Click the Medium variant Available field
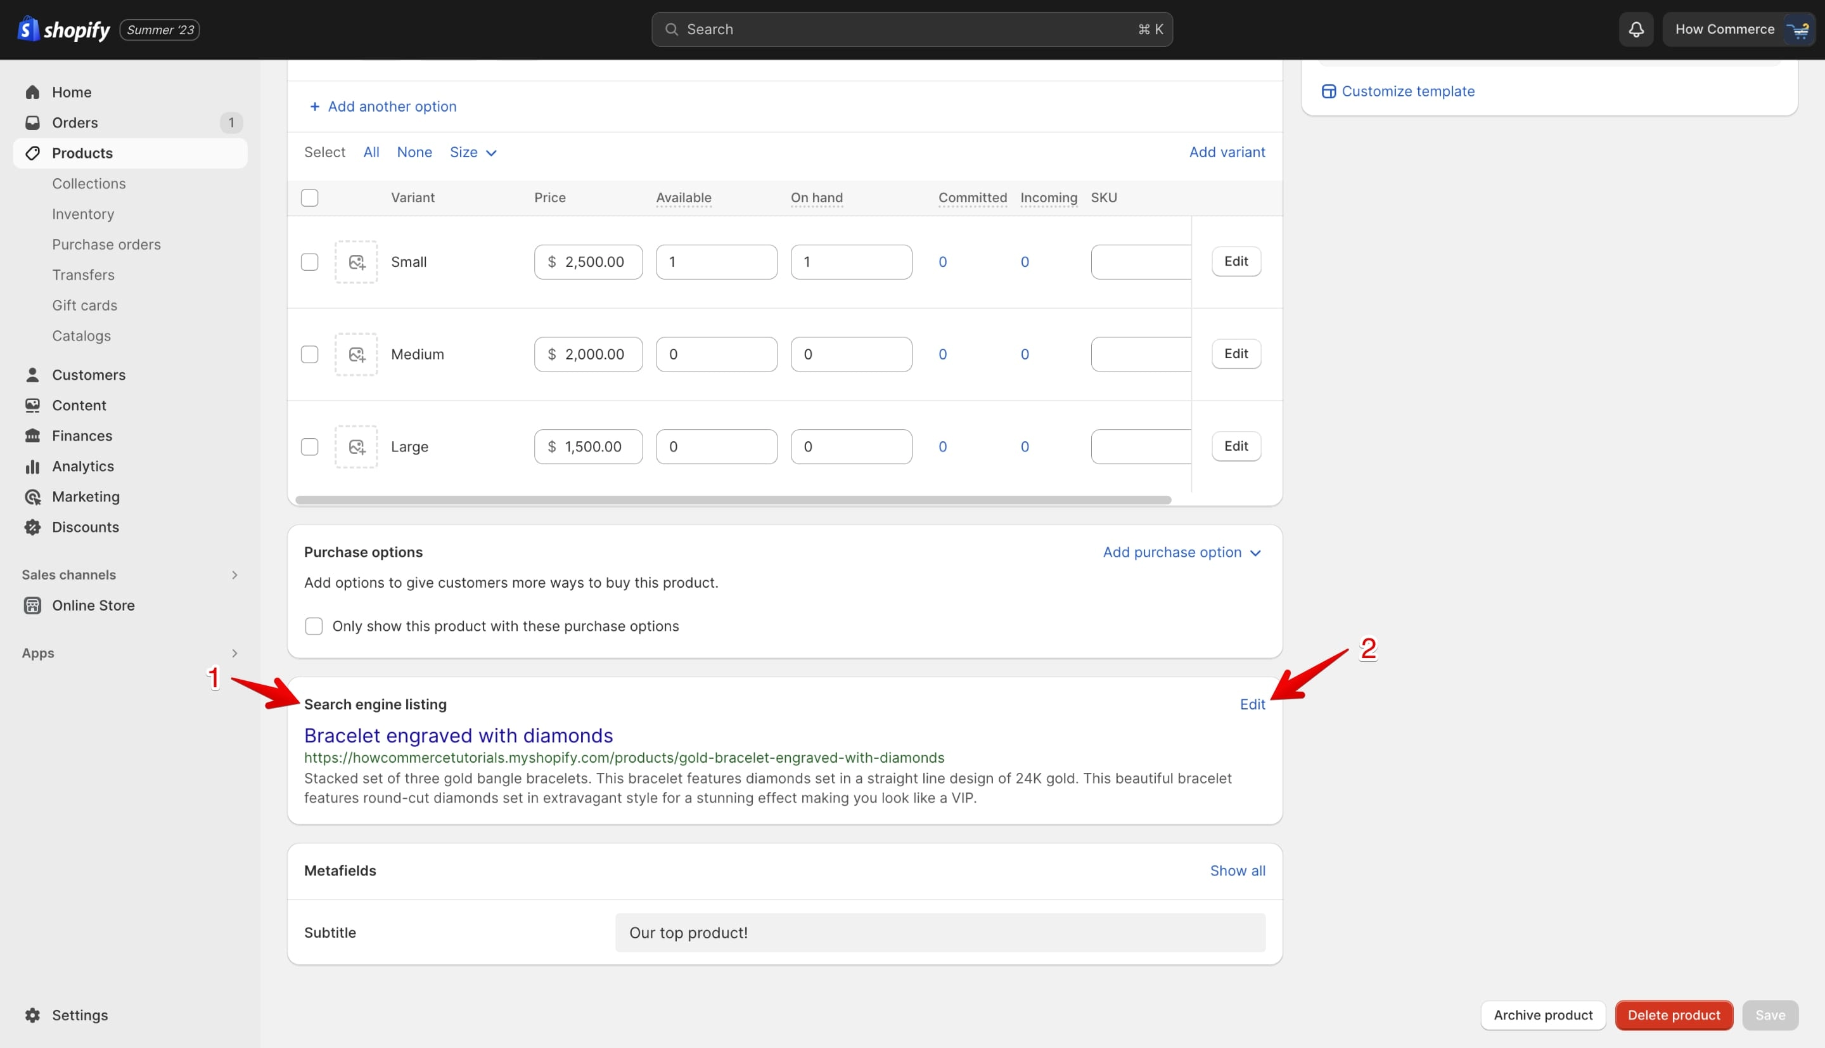The image size is (1825, 1048). click(x=717, y=354)
